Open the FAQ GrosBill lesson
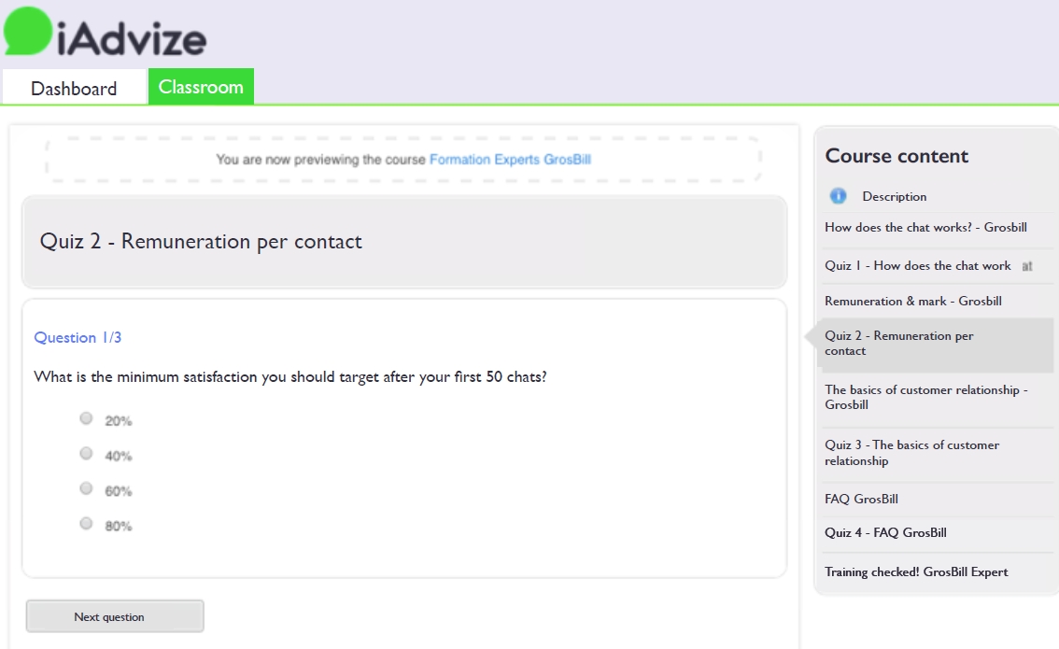 (x=861, y=500)
